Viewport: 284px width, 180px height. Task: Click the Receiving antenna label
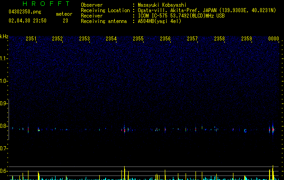pyautogui.click(x=104, y=21)
